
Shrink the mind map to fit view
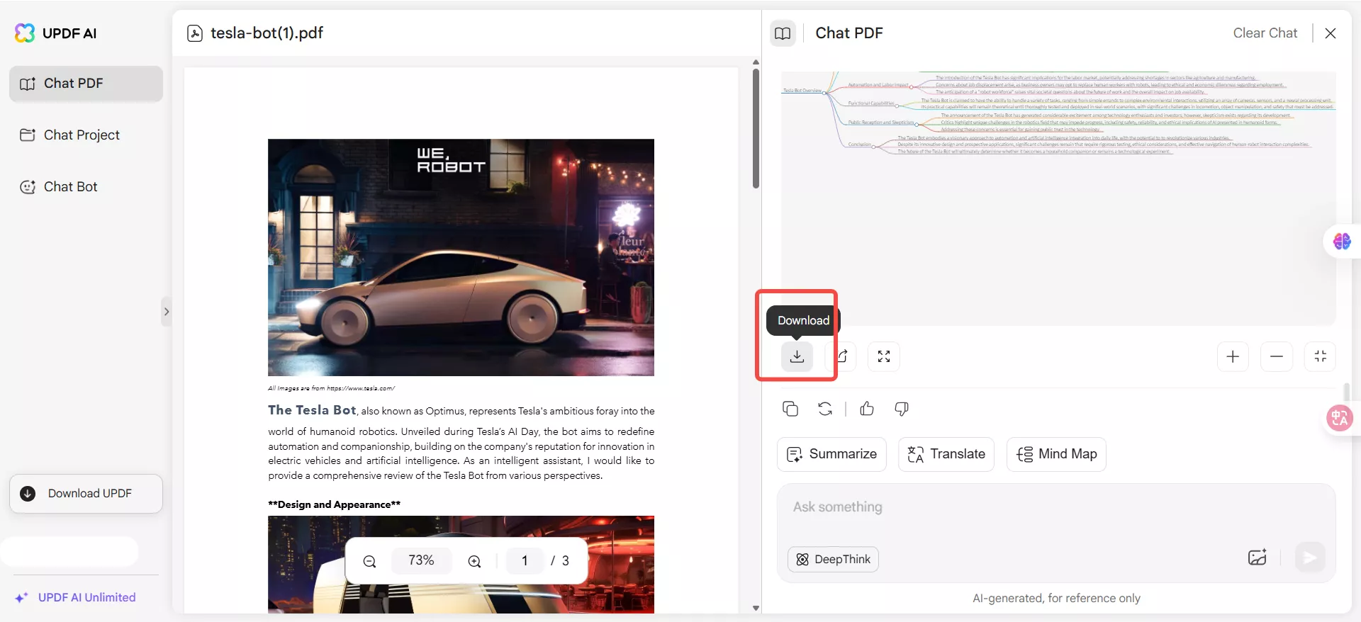pos(1319,356)
